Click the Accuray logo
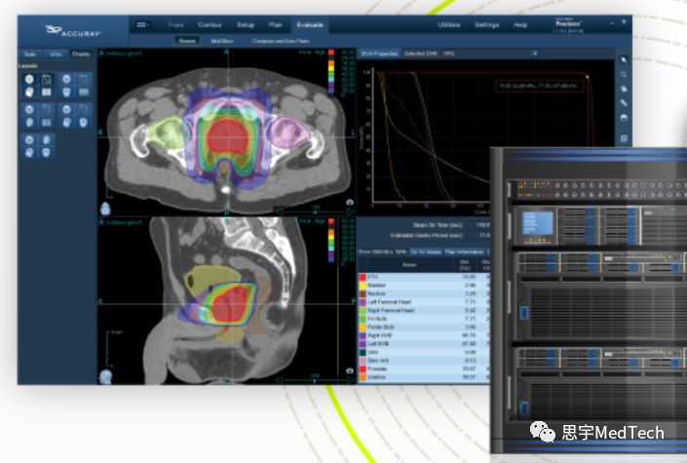687x463 pixels. click(x=73, y=31)
